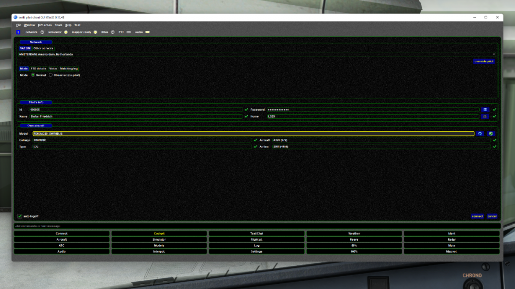This screenshot has width=515, height=289.
Task: Open the Aircraft area
Action: point(61,240)
